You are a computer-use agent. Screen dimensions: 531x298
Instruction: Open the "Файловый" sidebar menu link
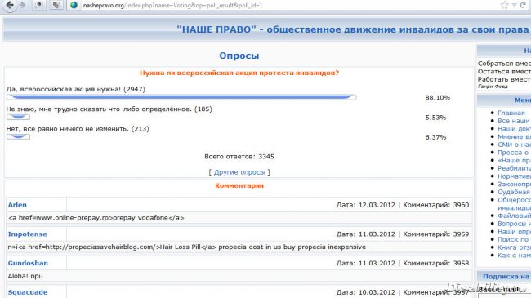tap(514, 216)
